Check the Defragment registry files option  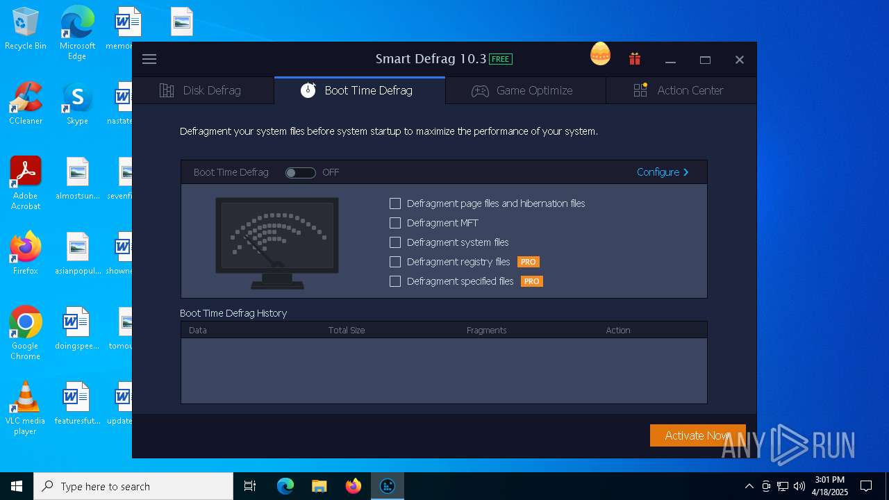point(395,262)
